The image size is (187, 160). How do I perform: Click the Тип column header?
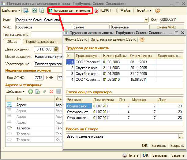tap(35, 99)
